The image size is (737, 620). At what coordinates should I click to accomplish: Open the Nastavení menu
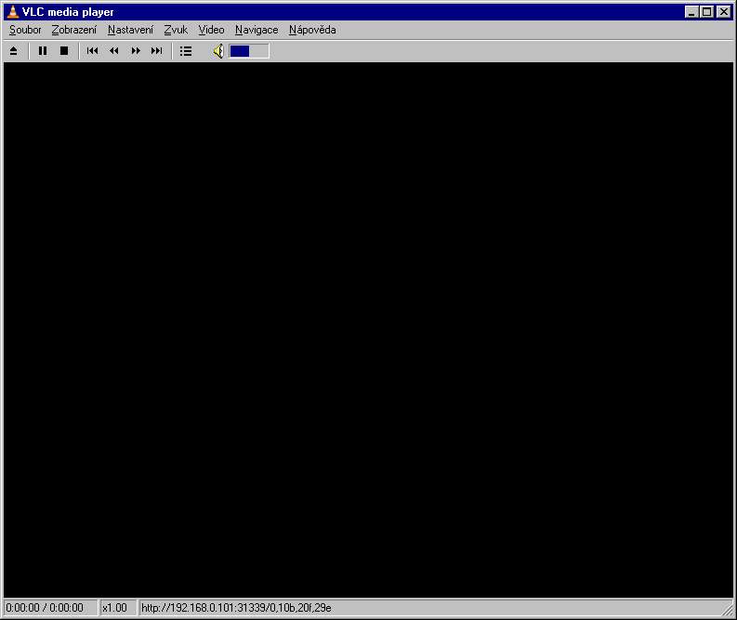point(130,30)
